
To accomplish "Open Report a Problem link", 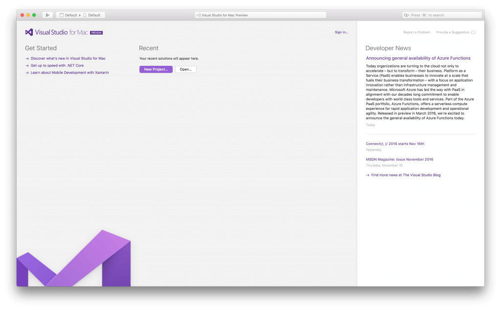I will (x=417, y=32).
